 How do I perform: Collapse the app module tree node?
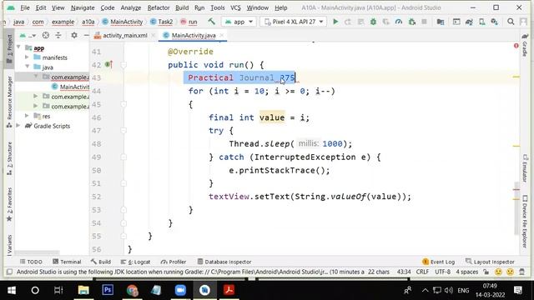pyautogui.click(x=19, y=47)
